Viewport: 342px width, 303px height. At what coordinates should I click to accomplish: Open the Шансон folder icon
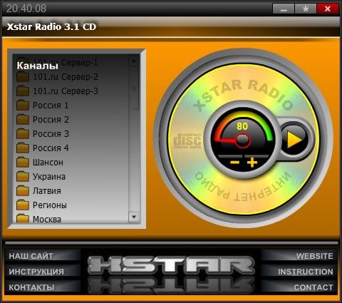(23, 163)
